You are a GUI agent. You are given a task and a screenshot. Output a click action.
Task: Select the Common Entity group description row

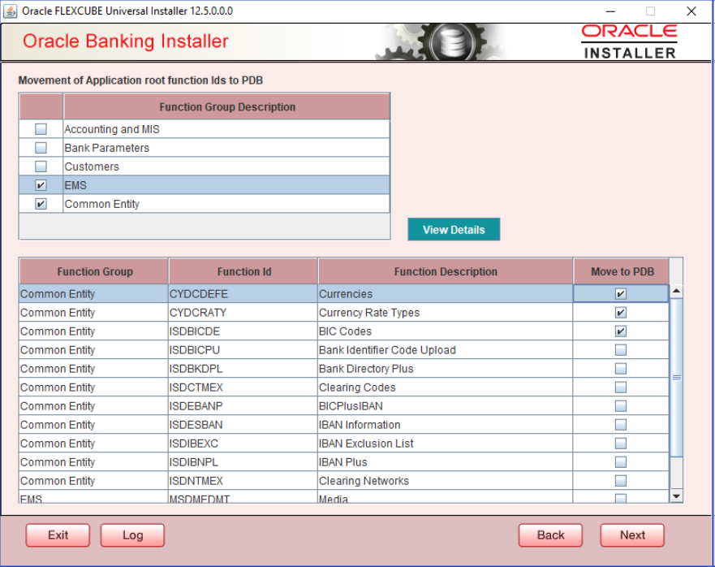(x=226, y=204)
